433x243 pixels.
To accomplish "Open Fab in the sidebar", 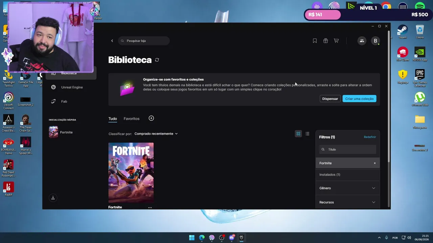I will [71, 102].
